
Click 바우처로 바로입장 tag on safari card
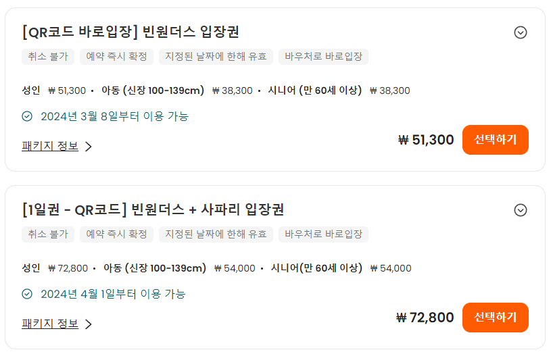323,234
